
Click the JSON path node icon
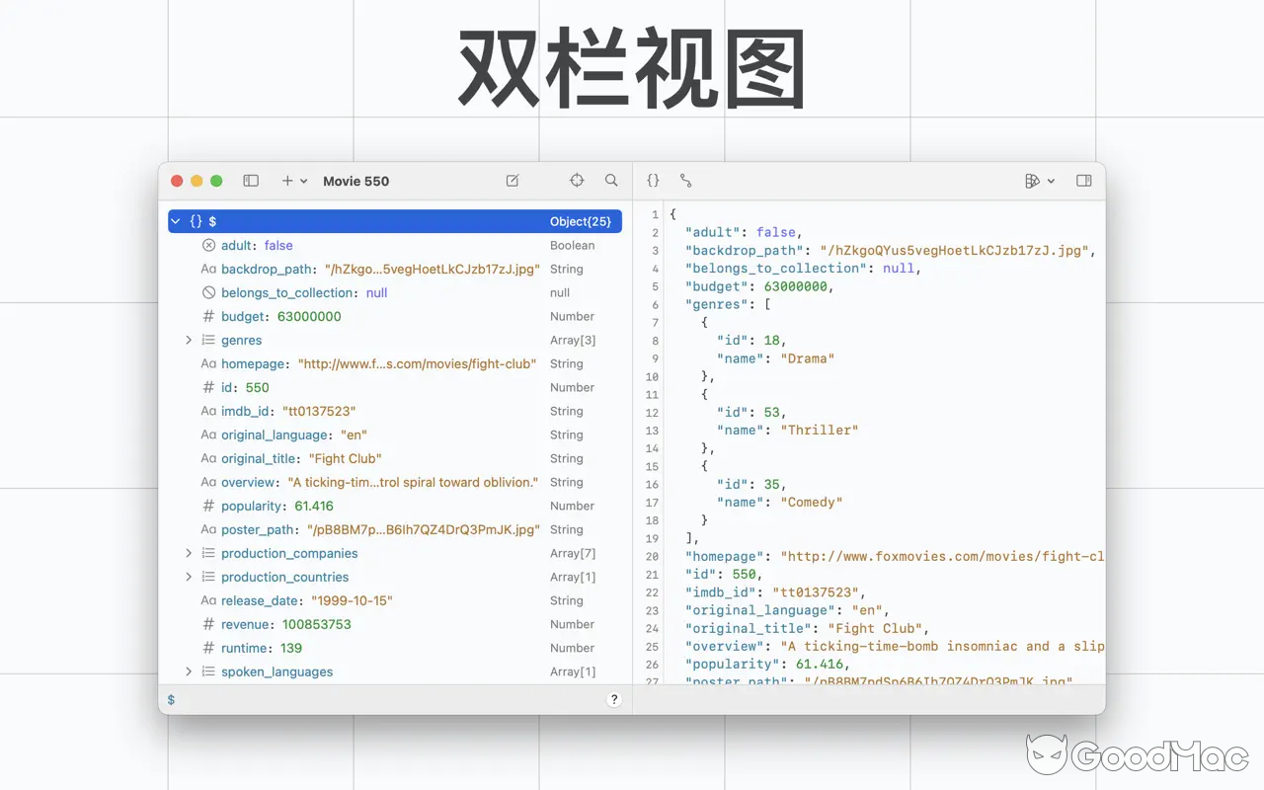[x=685, y=181]
